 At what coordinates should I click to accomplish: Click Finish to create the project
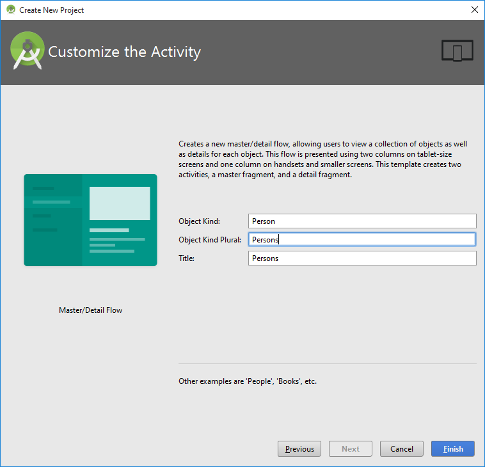(453, 448)
